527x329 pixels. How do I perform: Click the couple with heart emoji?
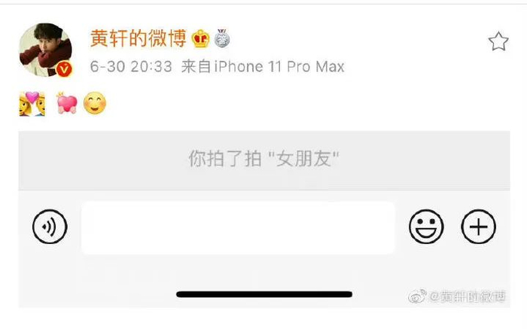tap(32, 103)
